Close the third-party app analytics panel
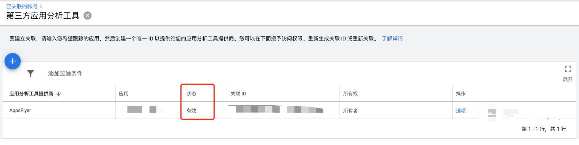 point(88,16)
